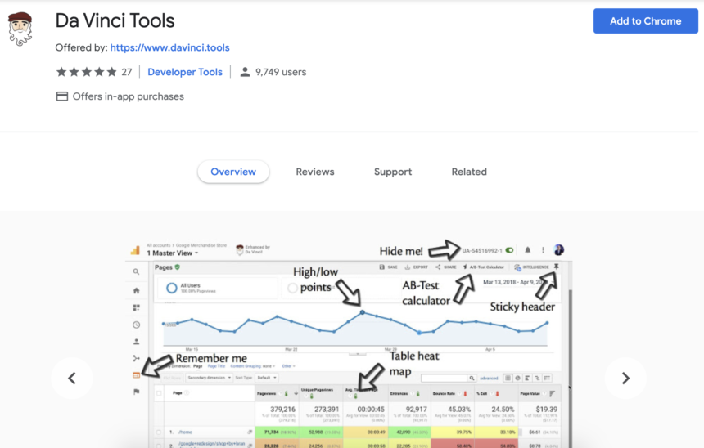704x448 pixels.
Task: Click the flag icon in Analytics sidebar
Action: coord(137,392)
